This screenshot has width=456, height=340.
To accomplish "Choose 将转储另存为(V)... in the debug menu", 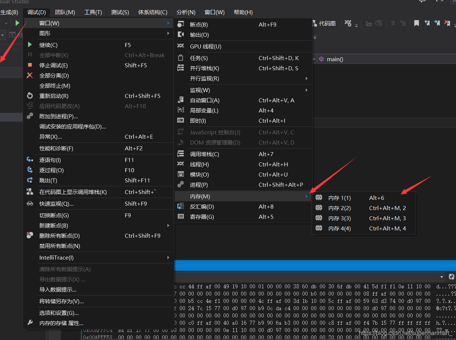I will coord(98,301).
